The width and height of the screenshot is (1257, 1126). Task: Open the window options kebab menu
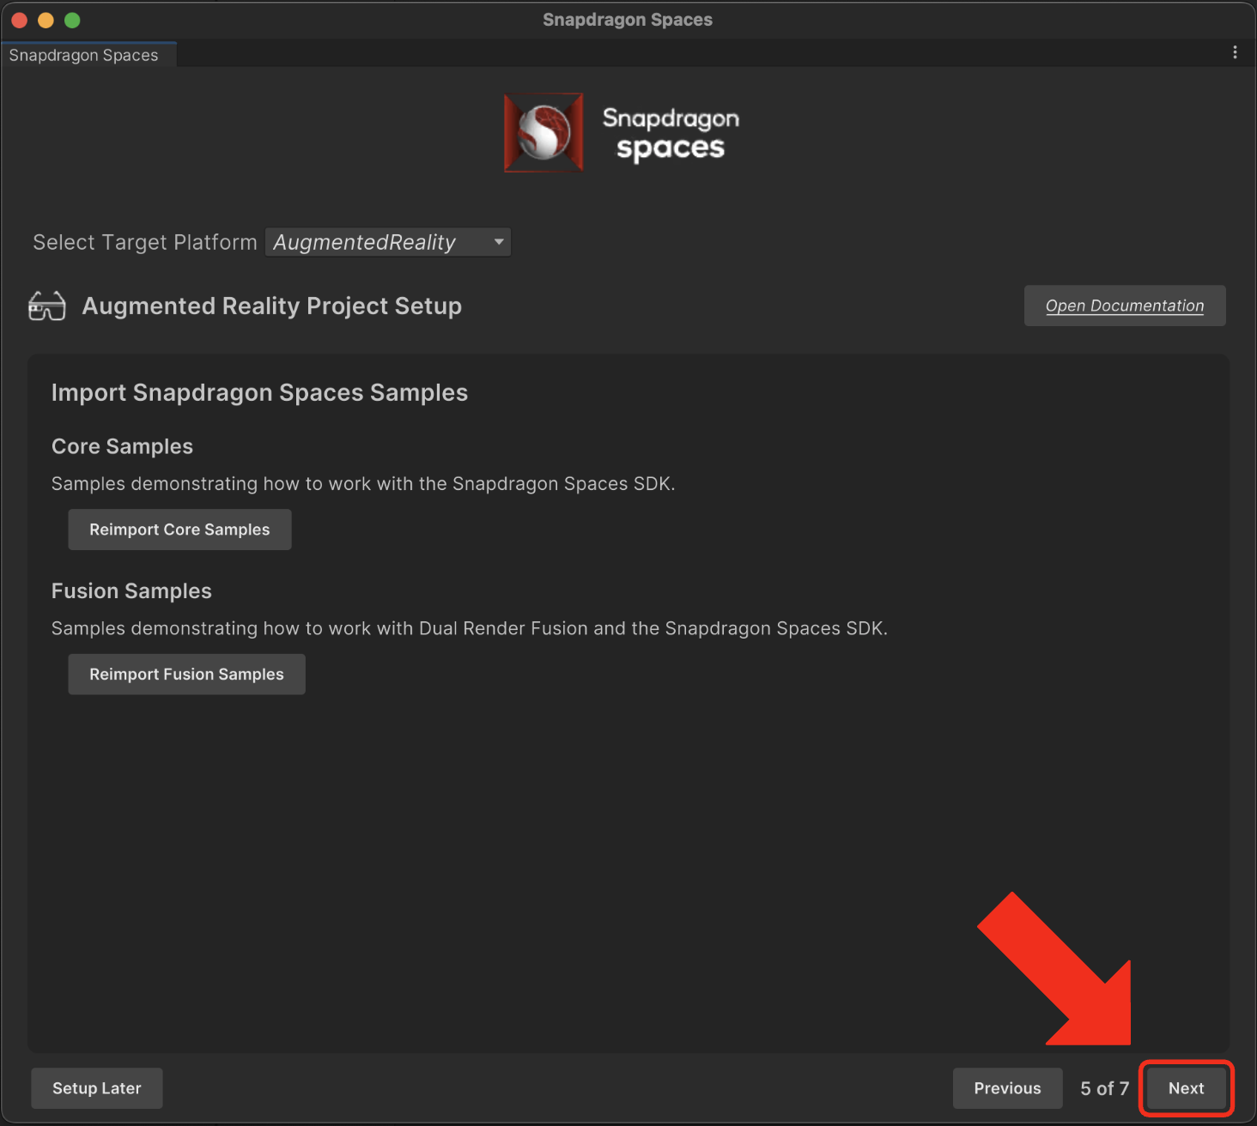point(1235,52)
